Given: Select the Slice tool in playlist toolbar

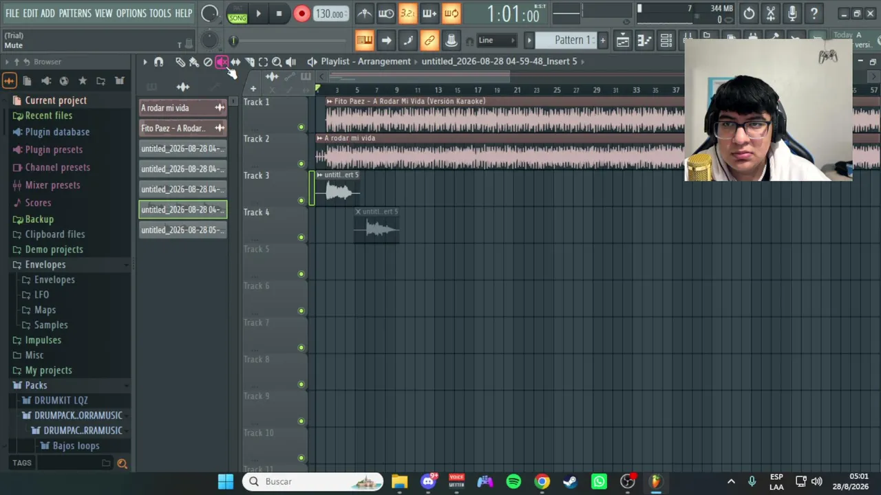Looking at the screenshot, I should click(x=249, y=62).
